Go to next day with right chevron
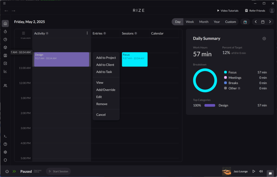The width and height of the screenshot is (277, 177). [270, 22]
